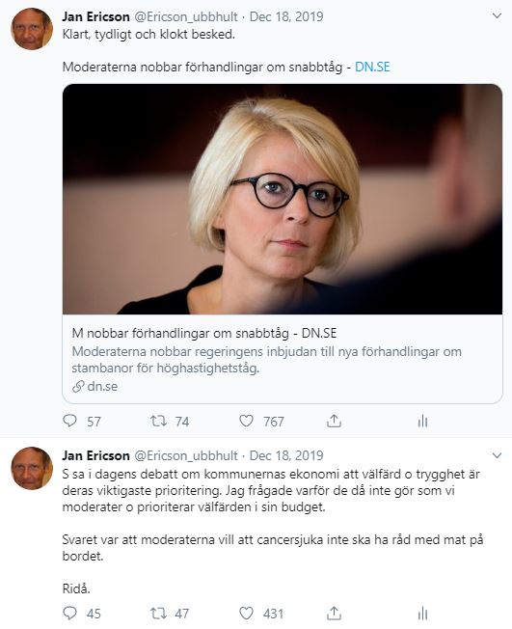This screenshot has height=629, width=512.
Task: Open @Ericson_ubbhult handle on first tweet
Action: (x=186, y=16)
